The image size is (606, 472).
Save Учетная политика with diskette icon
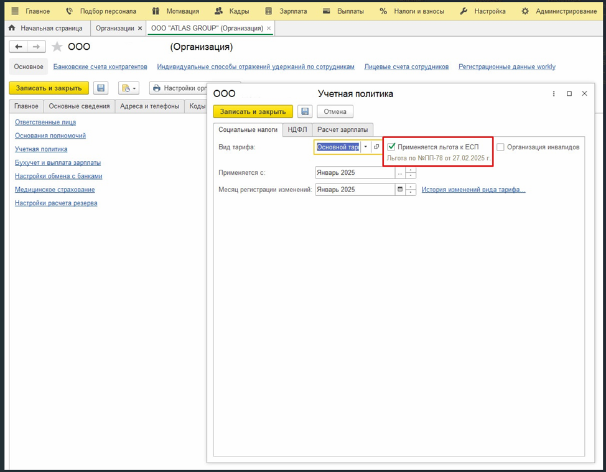pyautogui.click(x=305, y=112)
